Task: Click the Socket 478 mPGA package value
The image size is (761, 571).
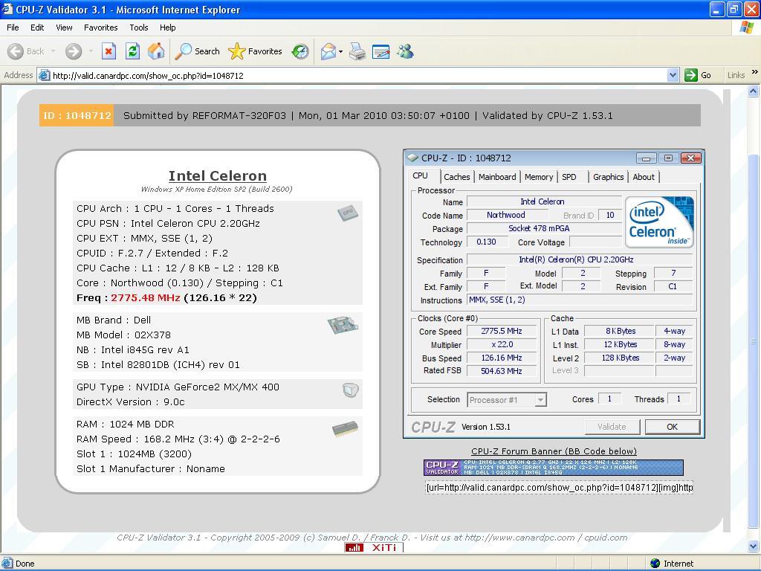Action: pyautogui.click(x=543, y=228)
